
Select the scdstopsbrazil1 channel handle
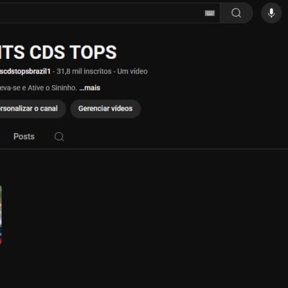click(25, 72)
